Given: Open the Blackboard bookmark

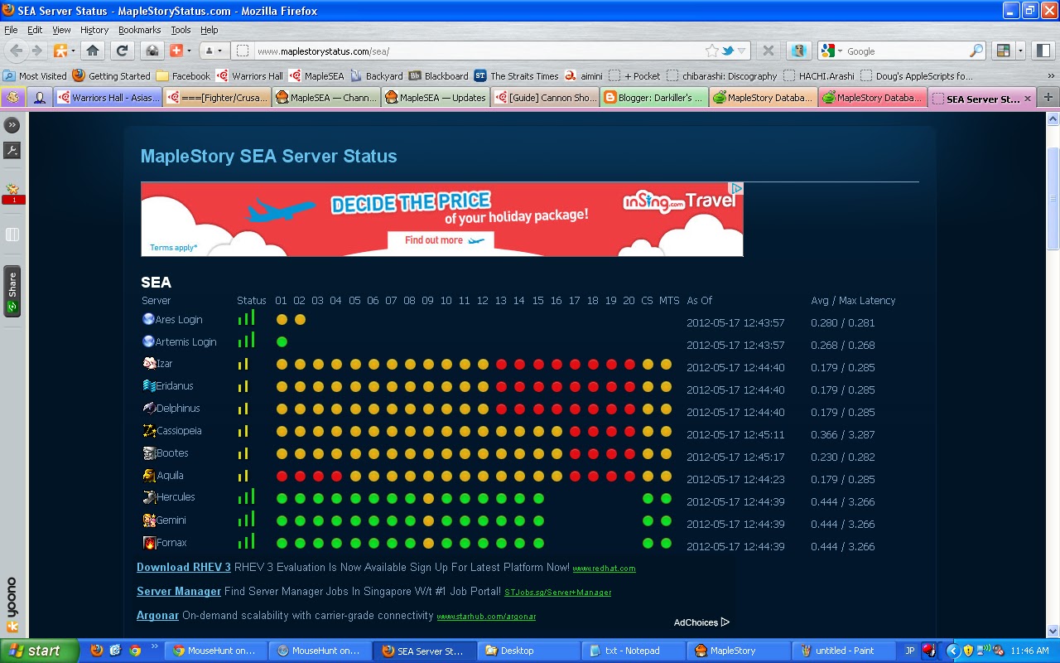Looking at the screenshot, I should coord(438,75).
